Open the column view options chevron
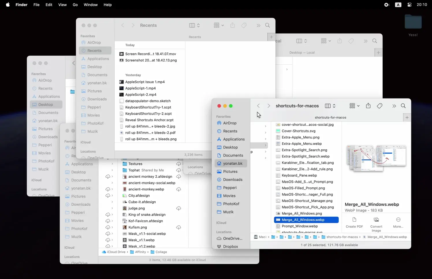 click(x=334, y=106)
